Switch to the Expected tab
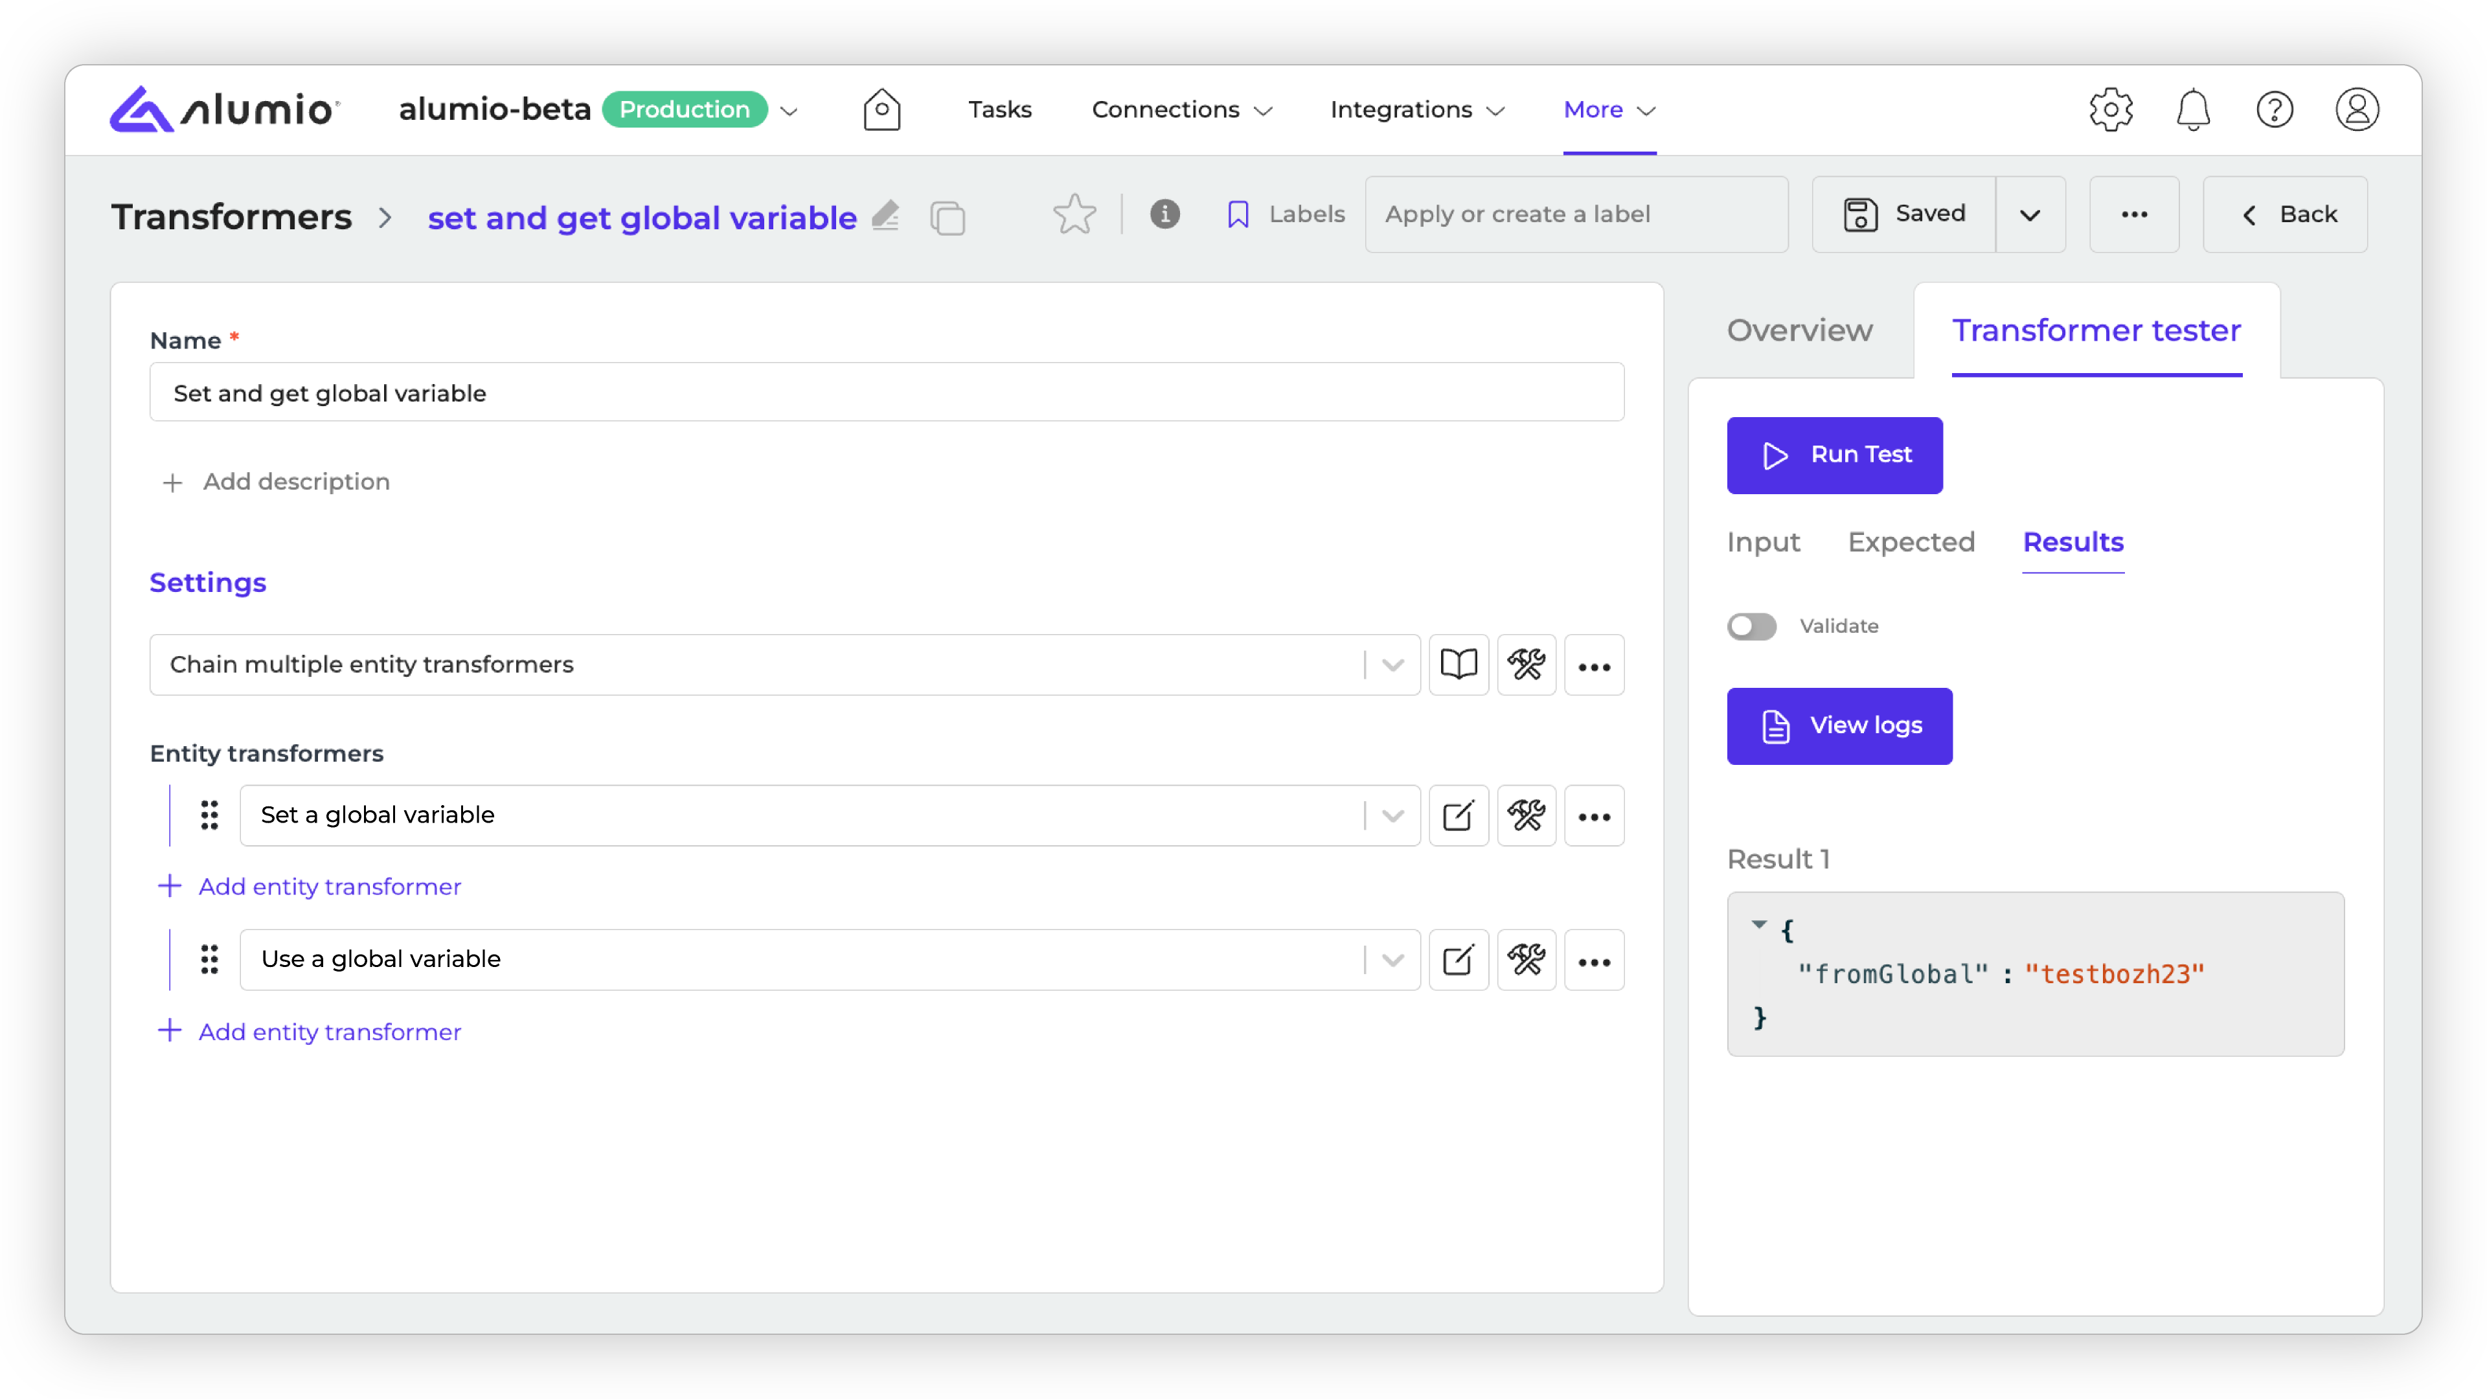The image size is (2487, 1399). pos(1911,543)
